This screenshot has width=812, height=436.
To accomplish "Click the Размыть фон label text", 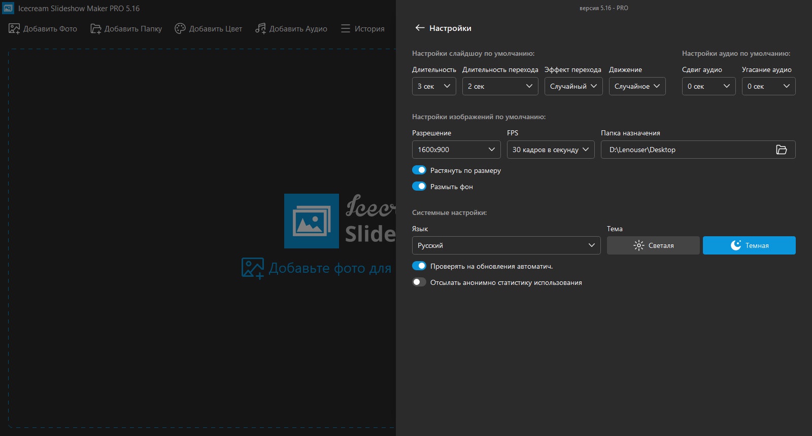I will click(x=452, y=187).
